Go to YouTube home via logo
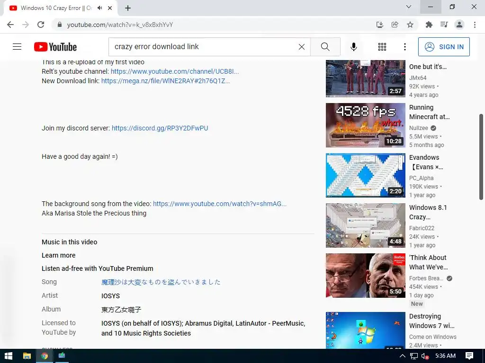Screen dimensions: 485x363 click(x=55, y=47)
